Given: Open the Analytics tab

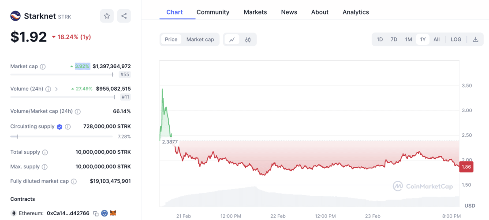Looking at the screenshot, I should (356, 12).
